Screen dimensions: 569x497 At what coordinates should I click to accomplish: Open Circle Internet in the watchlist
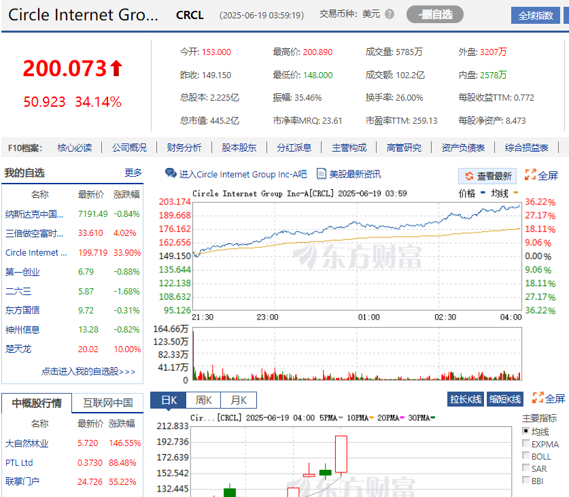coord(36,253)
